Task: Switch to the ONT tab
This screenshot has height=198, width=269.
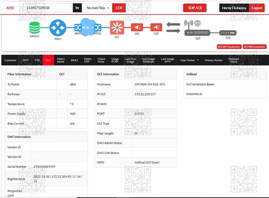Action: pos(25,60)
